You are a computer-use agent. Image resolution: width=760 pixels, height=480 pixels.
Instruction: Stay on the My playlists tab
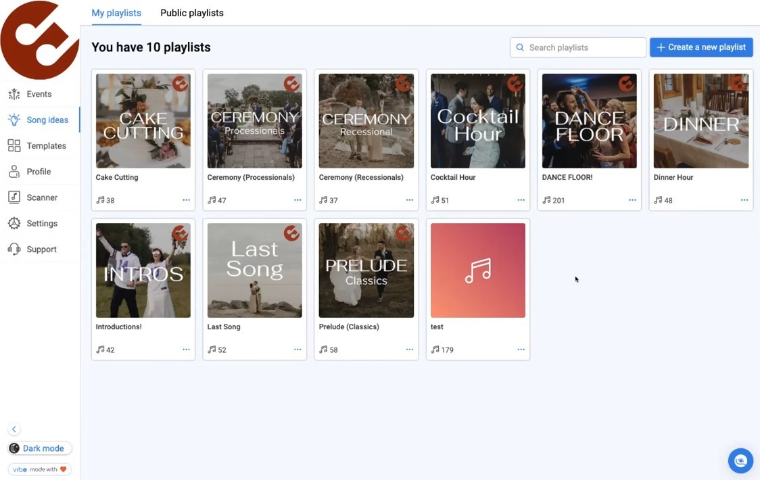pyautogui.click(x=116, y=12)
